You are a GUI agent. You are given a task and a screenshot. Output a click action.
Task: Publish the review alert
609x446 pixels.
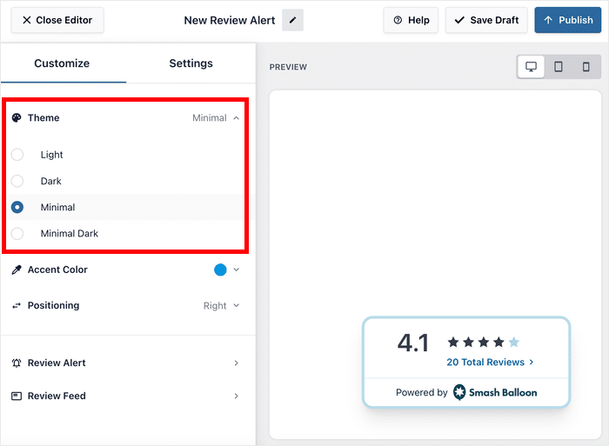coord(567,20)
